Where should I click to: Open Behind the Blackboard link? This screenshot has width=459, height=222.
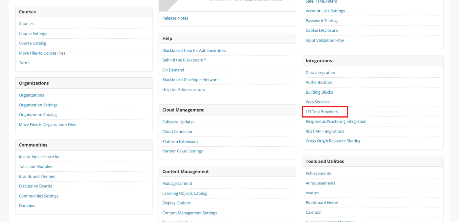tap(184, 60)
